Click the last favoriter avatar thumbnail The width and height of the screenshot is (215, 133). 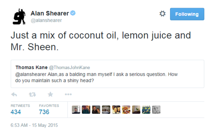156,110
